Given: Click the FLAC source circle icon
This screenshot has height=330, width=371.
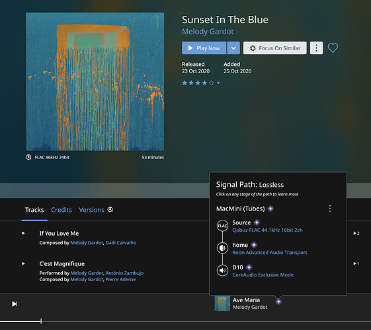Looking at the screenshot, I should click(222, 226).
